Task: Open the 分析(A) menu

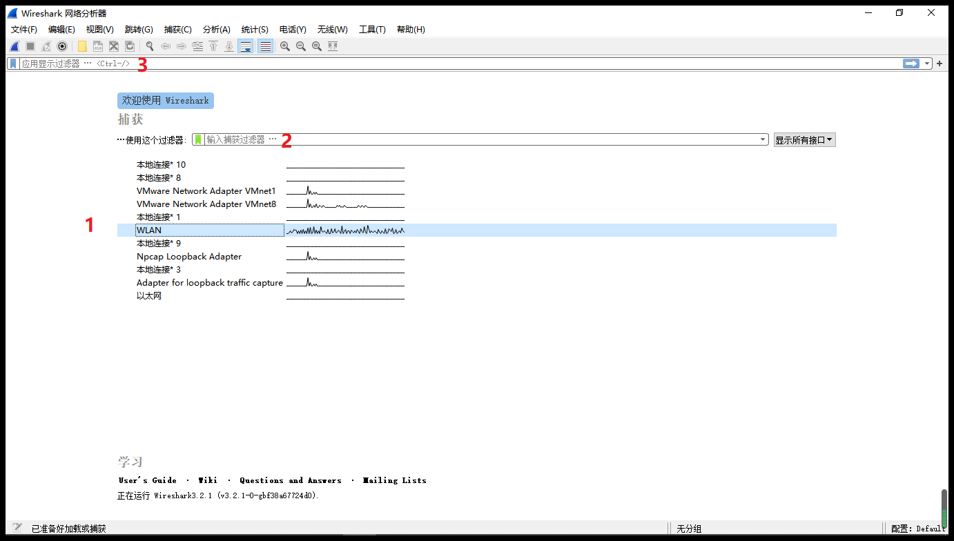Action: 217,30
